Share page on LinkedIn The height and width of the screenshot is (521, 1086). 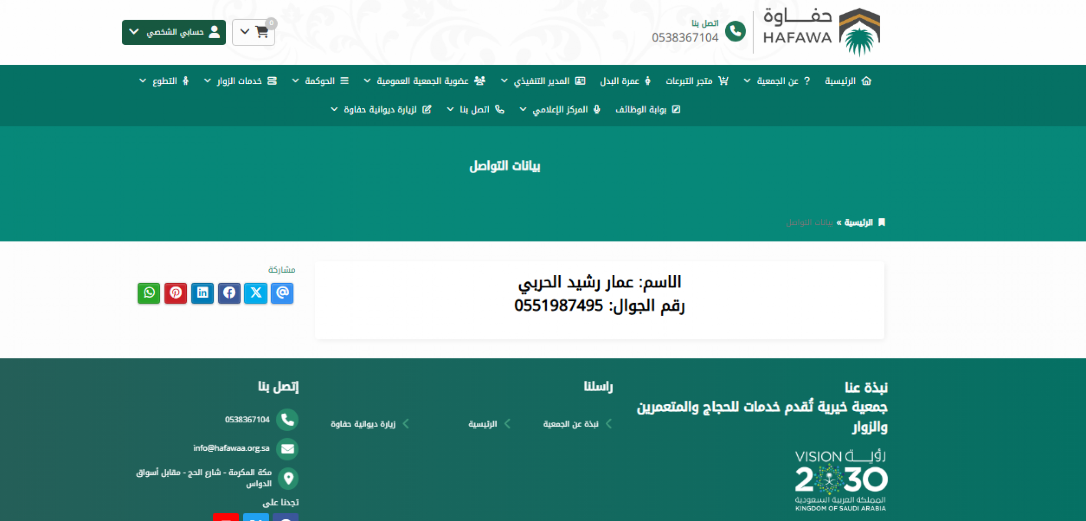tap(202, 293)
